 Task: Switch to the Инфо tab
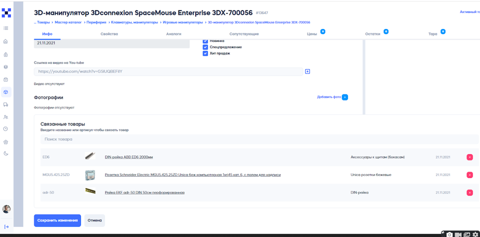pos(47,34)
